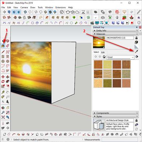This screenshot has width=142, height=142.
Task: Click the status bar info circle icon
Action: (8, 139)
